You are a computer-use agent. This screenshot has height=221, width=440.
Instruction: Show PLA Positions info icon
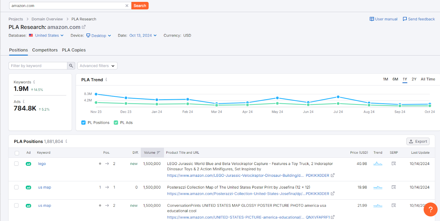pos(66,141)
